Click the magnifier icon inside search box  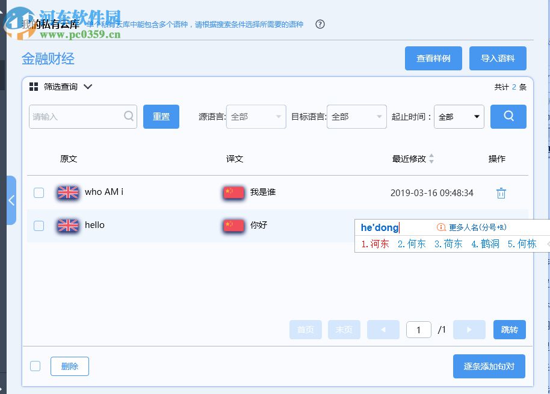128,116
